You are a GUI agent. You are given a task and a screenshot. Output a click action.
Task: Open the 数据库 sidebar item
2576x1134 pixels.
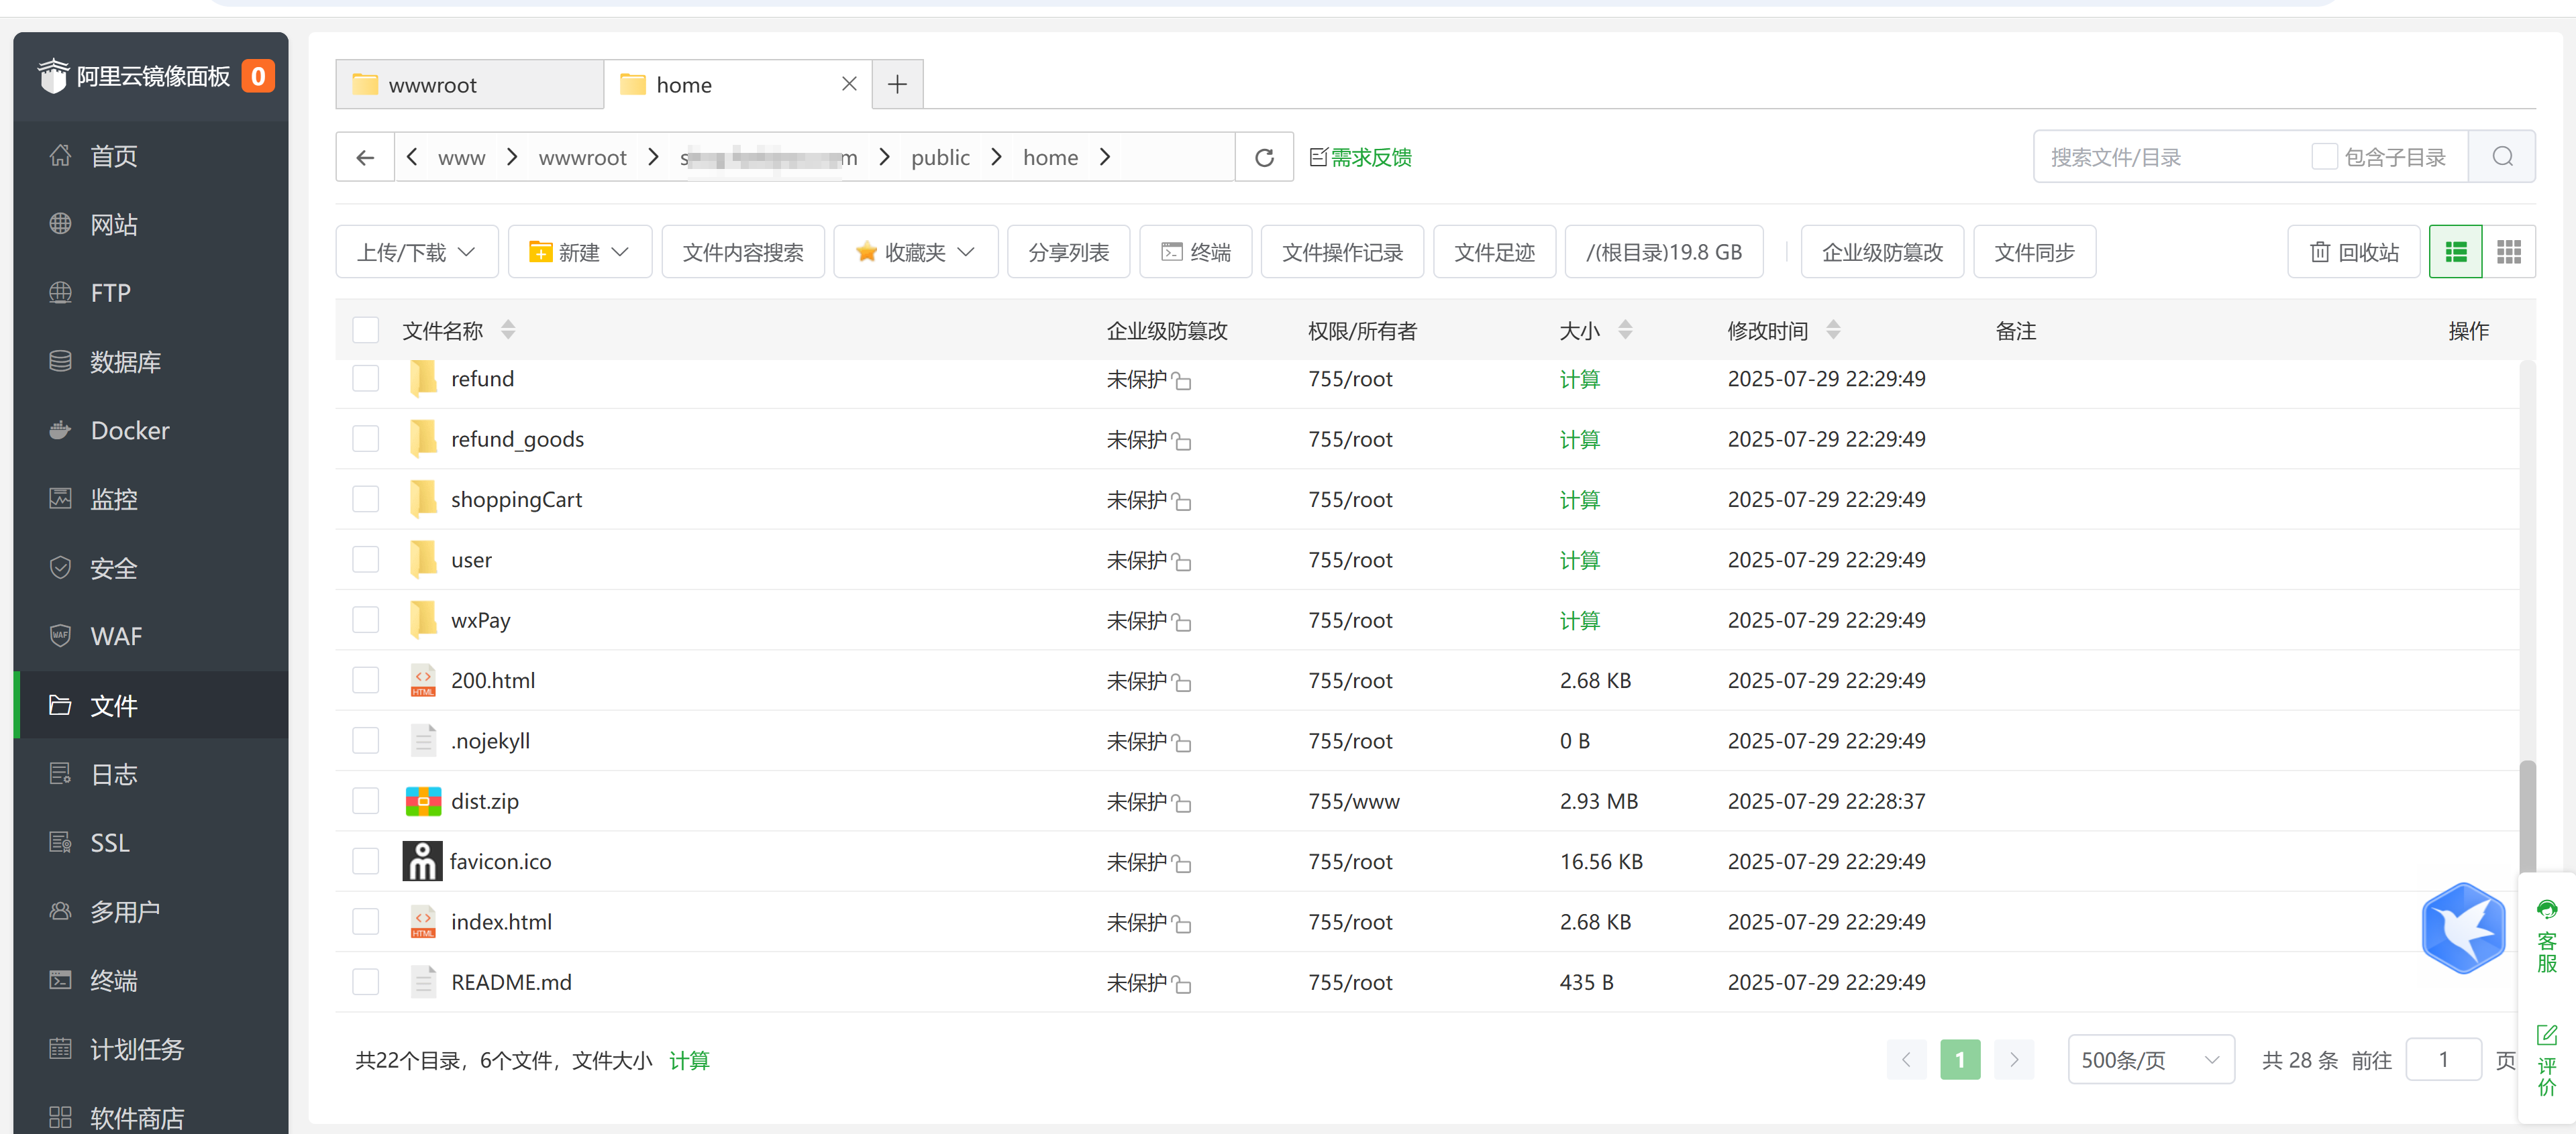click(x=151, y=361)
